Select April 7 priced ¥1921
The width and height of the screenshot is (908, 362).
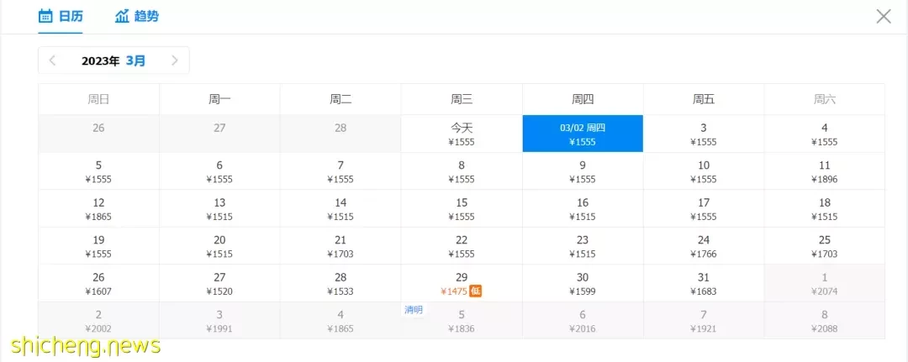point(704,320)
